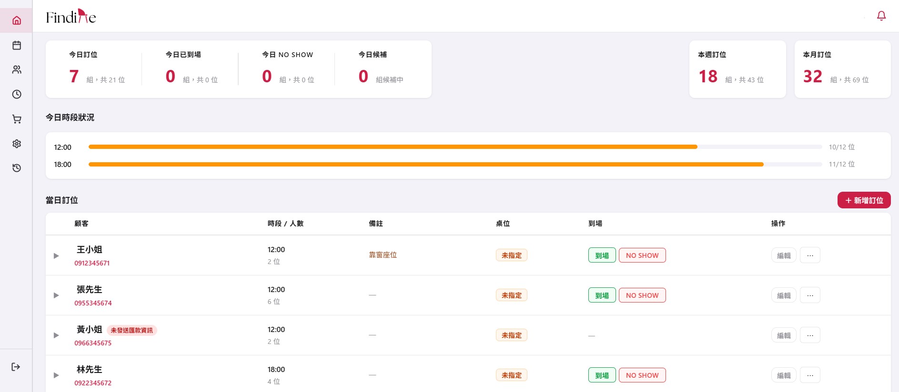Click the 本週訂位 card
The height and width of the screenshot is (392, 899).
[x=737, y=69]
